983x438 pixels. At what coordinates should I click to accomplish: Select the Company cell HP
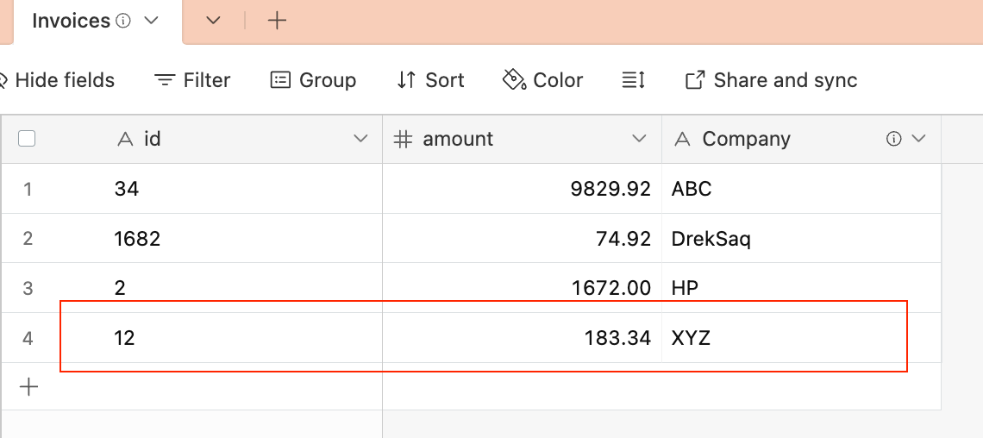[x=801, y=288]
